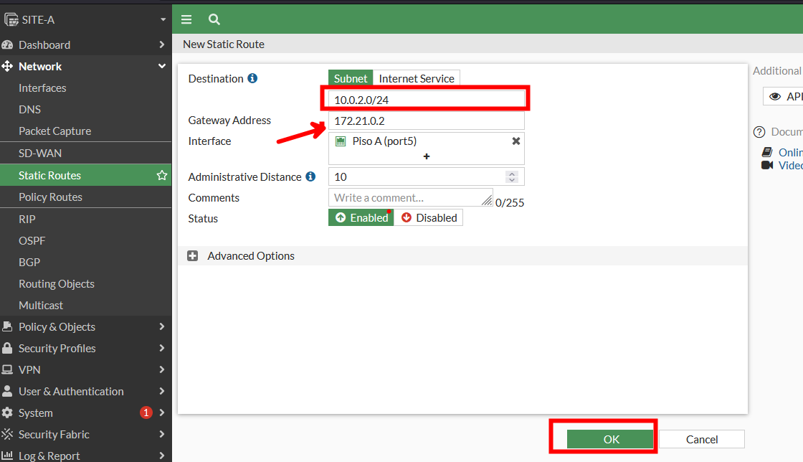Expand the Advanced Options section
Image resolution: width=803 pixels, height=462 pixels.
193,256
